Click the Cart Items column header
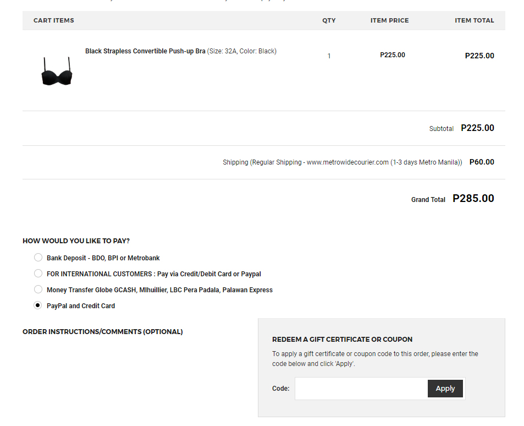Image resolution: width=524 pixels, height=426 pixels. coord(54,20)
